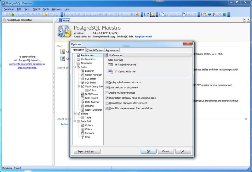Viewport: 252px width, 172px height.
Task: Switch to the Appearance tab
Action: point(112,50)
